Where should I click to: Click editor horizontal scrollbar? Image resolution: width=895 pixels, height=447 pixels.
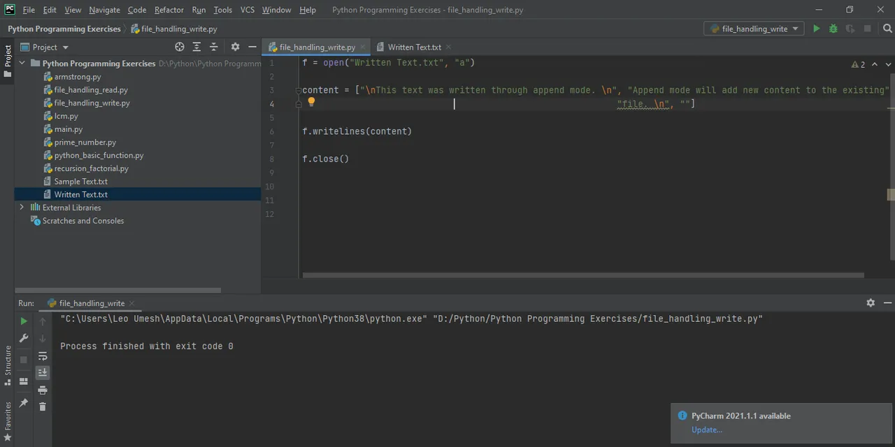pyautogui.click(x=583, y=275)
